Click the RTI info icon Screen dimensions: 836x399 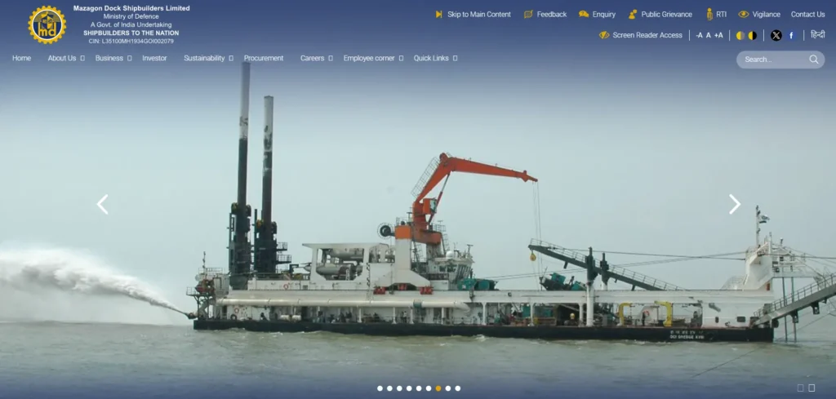click(x=709, y=15)
